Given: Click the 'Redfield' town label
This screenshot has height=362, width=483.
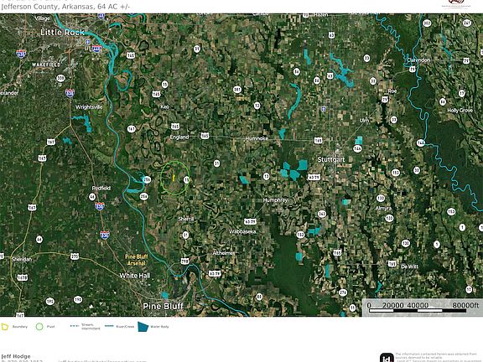Looking at the screenshot, I should click(x=101, y=188).
